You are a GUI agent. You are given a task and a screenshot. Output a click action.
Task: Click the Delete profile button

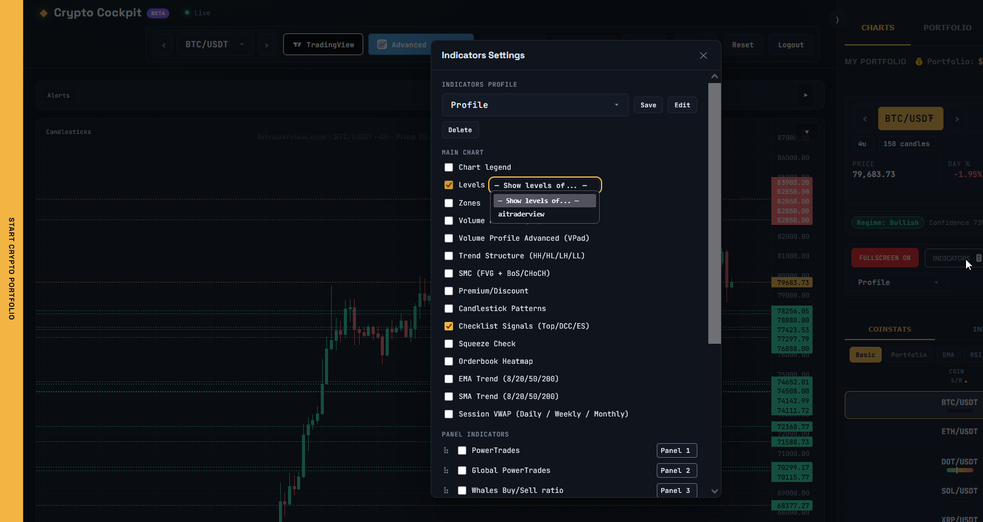tap(460, 130)
